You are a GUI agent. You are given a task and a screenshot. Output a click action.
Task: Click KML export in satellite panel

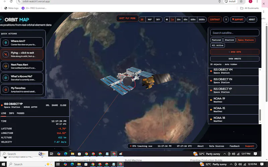point(48,105)
